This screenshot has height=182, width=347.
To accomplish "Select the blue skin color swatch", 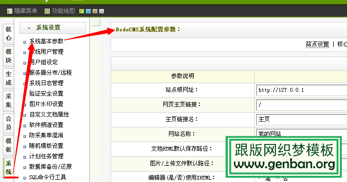I will (88, 11).
